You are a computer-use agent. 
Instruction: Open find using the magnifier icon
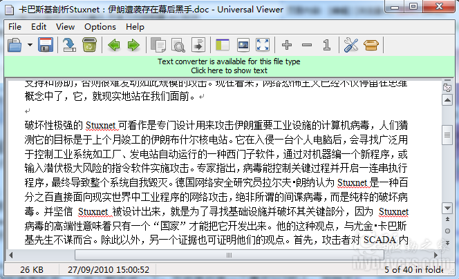click(x=178, y=45)
